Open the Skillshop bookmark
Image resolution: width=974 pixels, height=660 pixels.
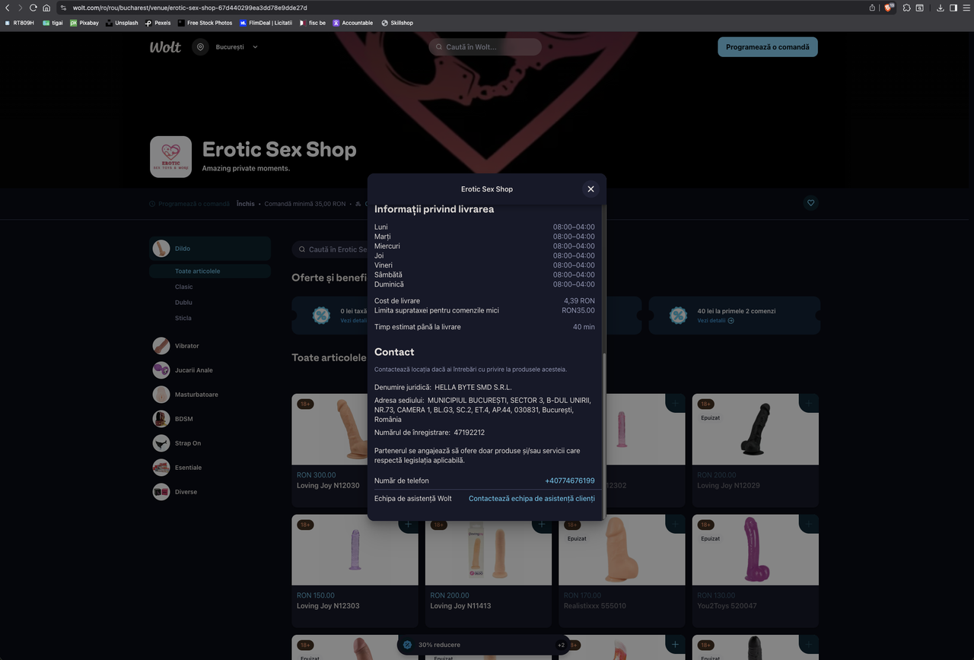point(397,23)
